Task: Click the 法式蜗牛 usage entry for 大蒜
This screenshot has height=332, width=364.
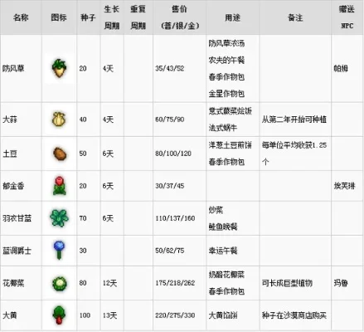Action: 223,128
